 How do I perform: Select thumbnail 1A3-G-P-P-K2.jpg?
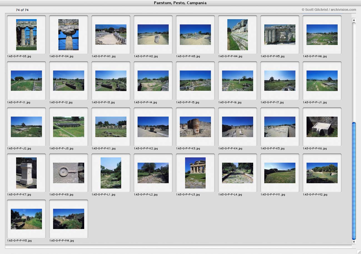tap(153, 127)
